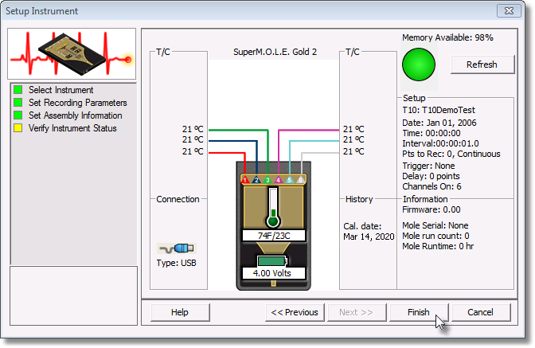Click 'Mole run count: 0' entry

436,236
